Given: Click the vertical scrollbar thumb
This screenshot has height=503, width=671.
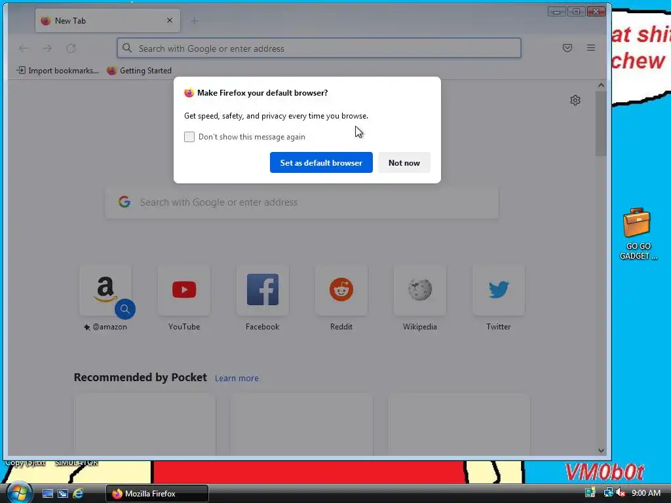Looking at the screenshot, I should [x=601, y=123].
